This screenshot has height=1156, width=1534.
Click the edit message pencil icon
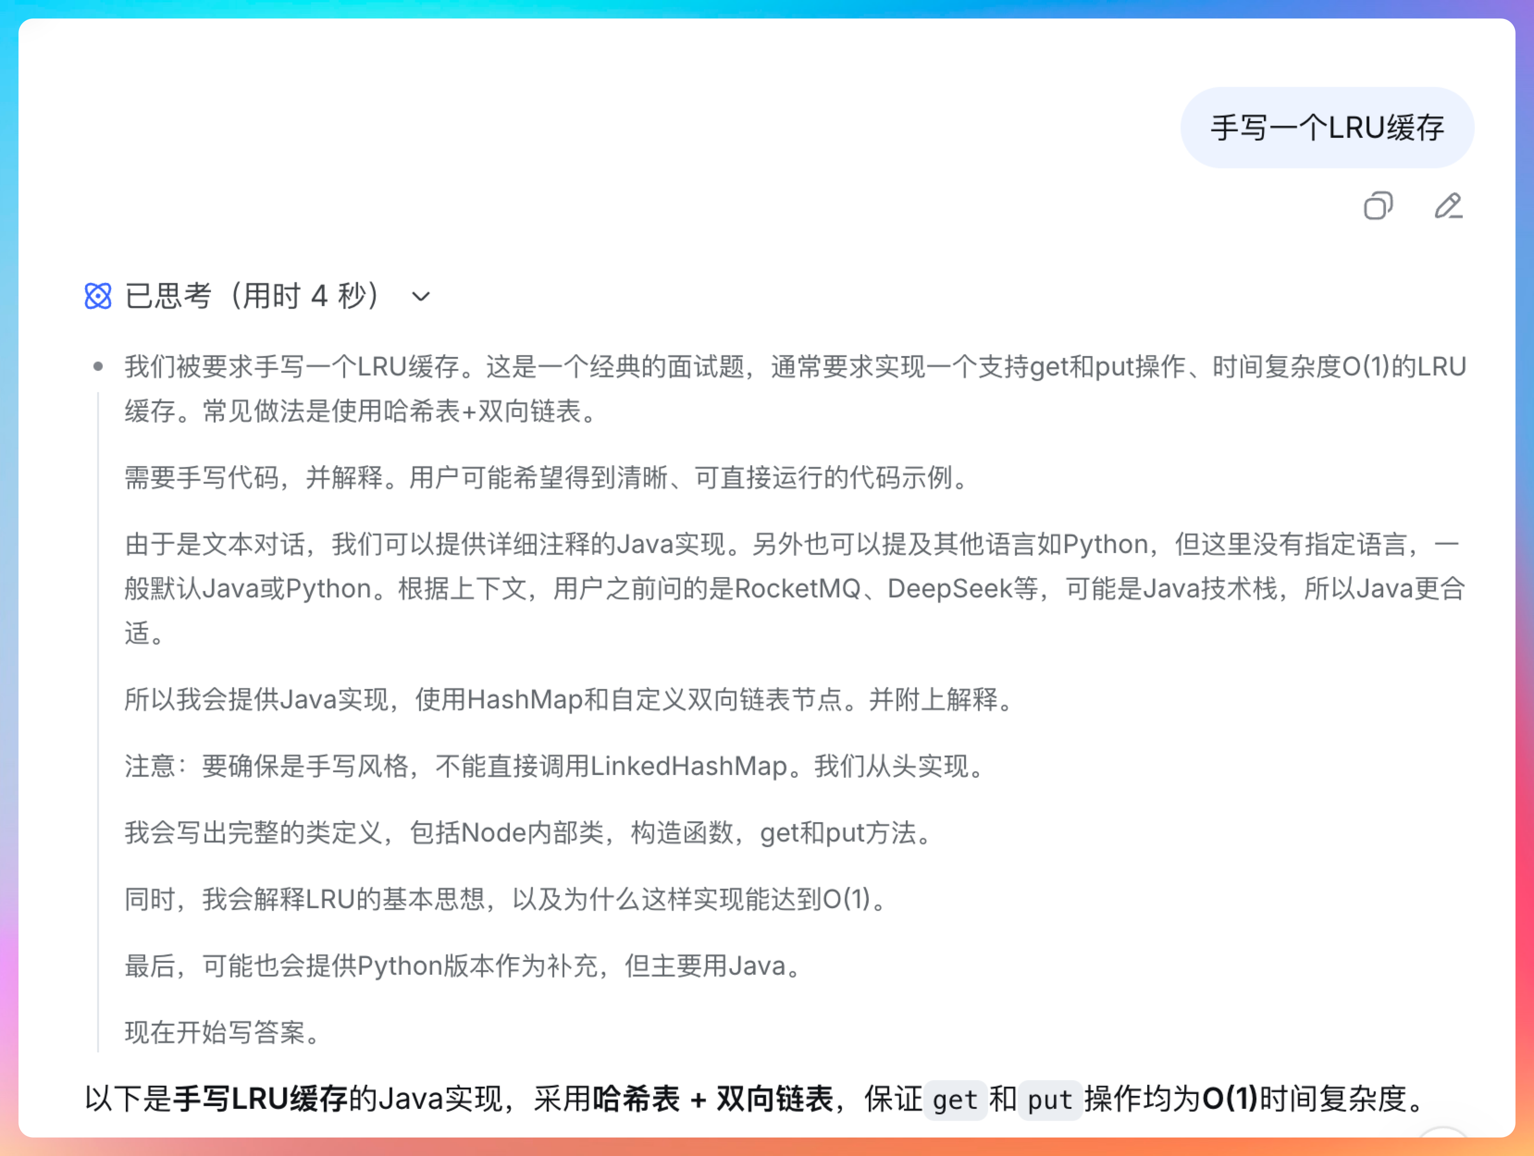(x=1448, y=206)
